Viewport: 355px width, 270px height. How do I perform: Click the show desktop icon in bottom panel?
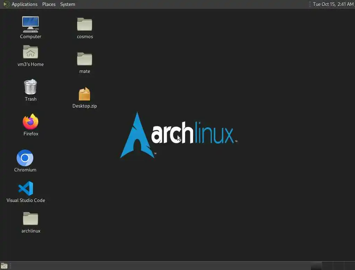point(4,266)
